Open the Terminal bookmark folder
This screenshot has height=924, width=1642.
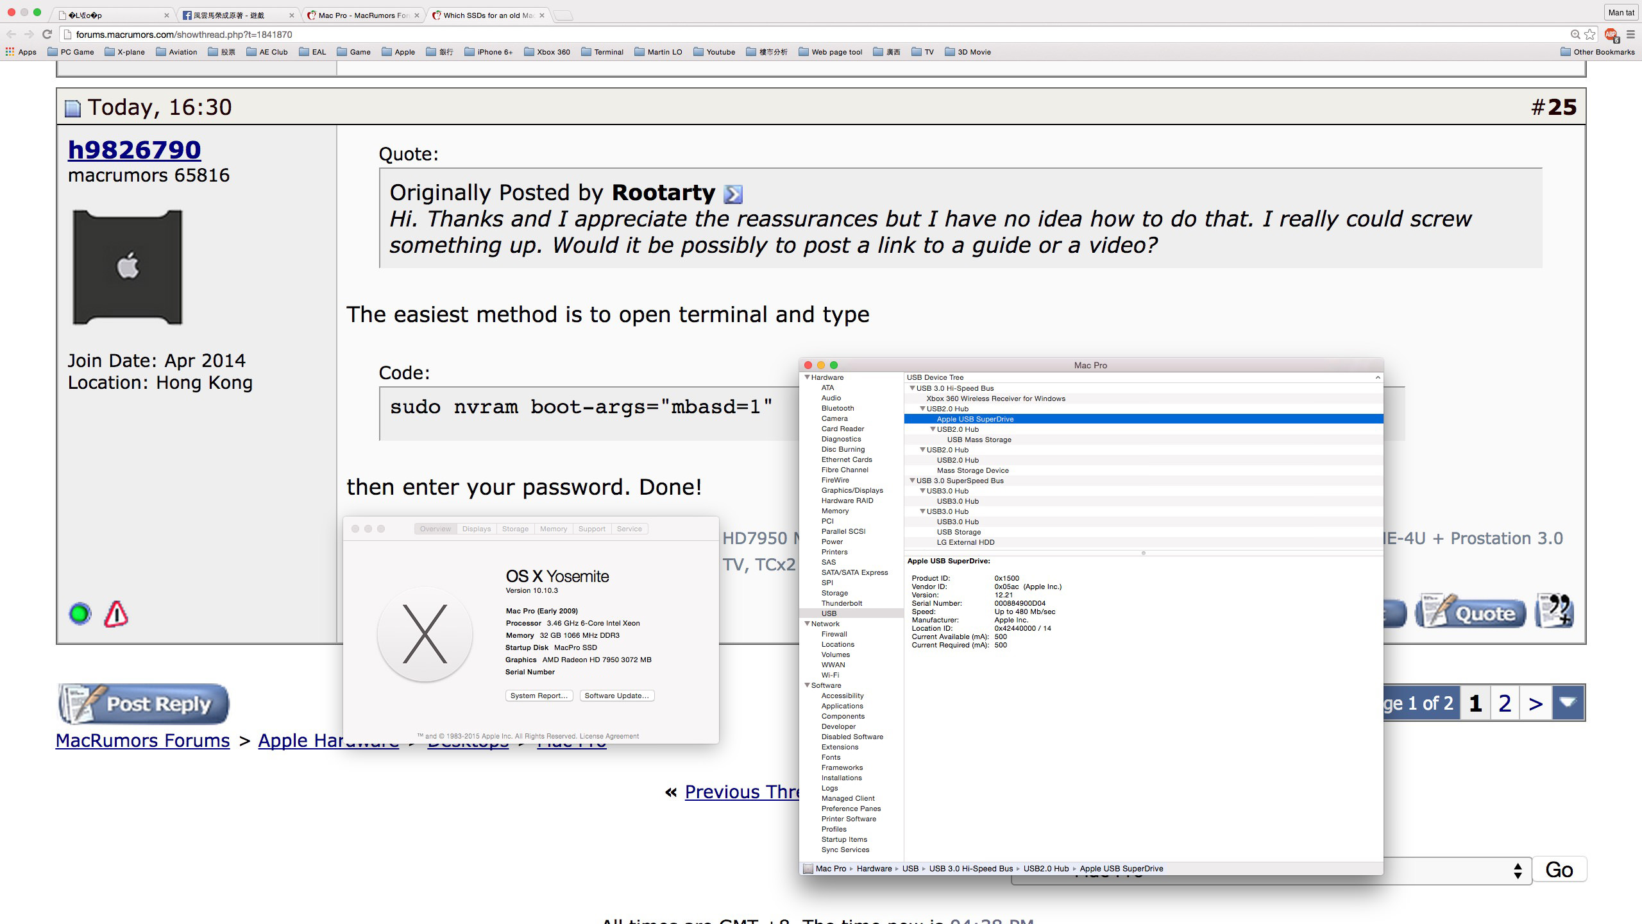(x=602, y=52)
